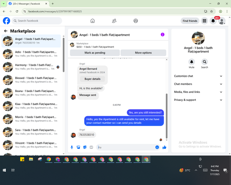Open the Harmony conversation in the list

(31, 67)
